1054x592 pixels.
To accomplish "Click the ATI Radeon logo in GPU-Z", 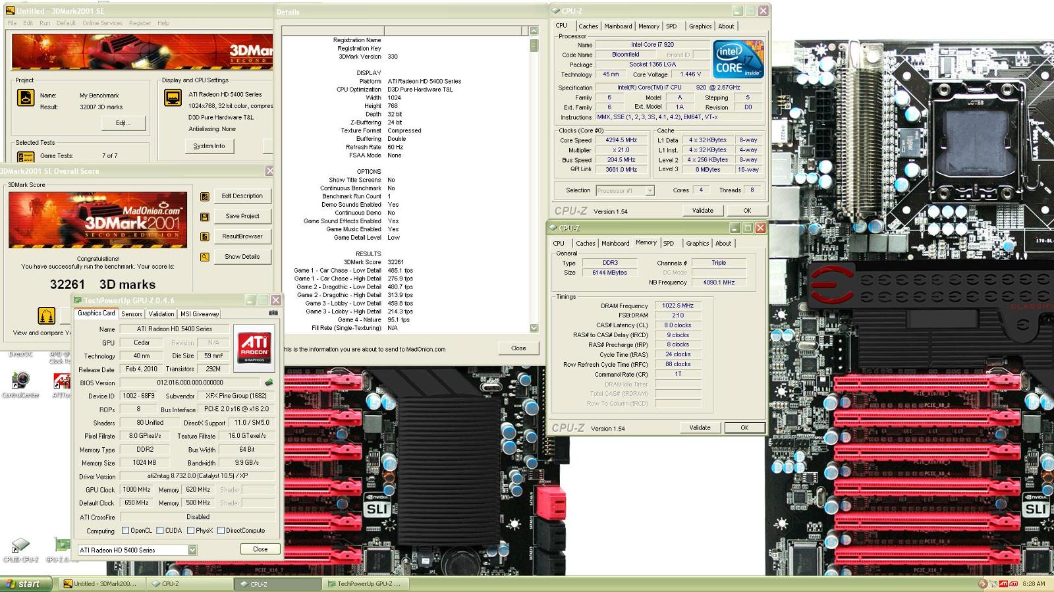I will (x=254, y=348).
